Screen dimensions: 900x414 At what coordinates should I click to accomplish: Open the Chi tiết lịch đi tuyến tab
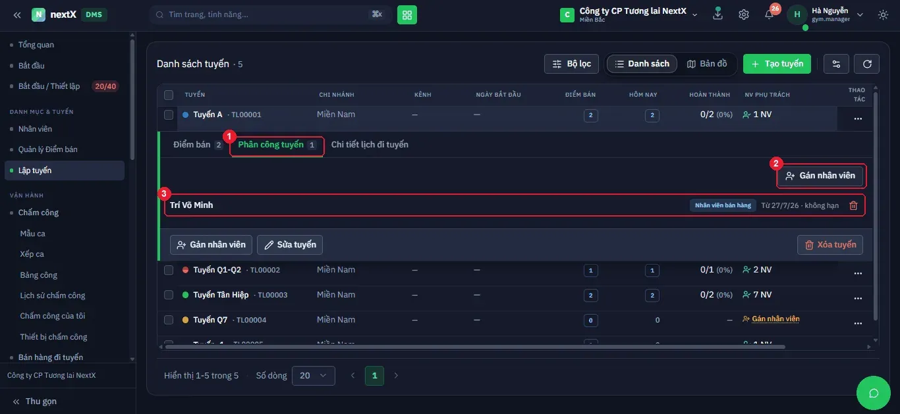pos(370,145)
